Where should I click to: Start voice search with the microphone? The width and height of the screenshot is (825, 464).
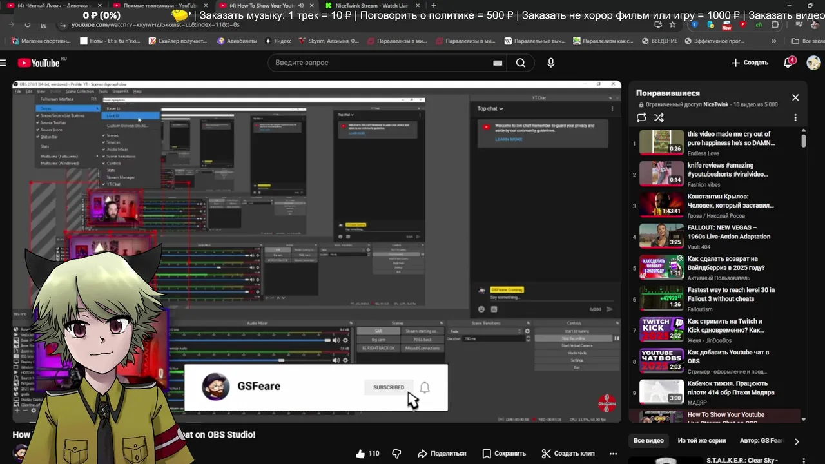tap(550, 63)
